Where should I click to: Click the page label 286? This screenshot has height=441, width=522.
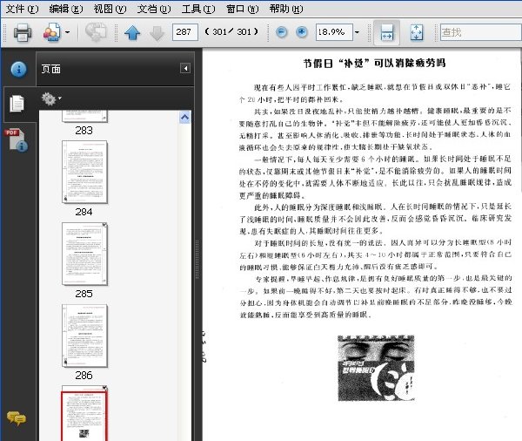(x=84, y=376)
